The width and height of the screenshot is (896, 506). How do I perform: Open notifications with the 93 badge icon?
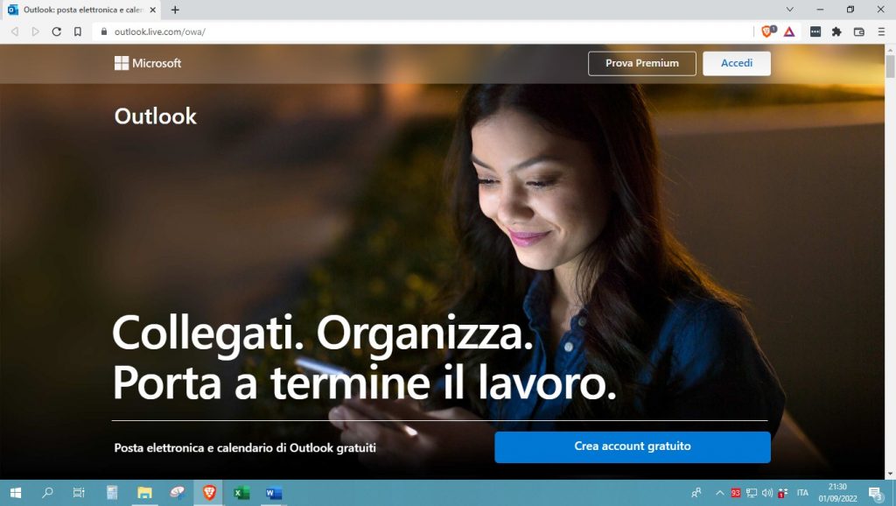(736, 492)
